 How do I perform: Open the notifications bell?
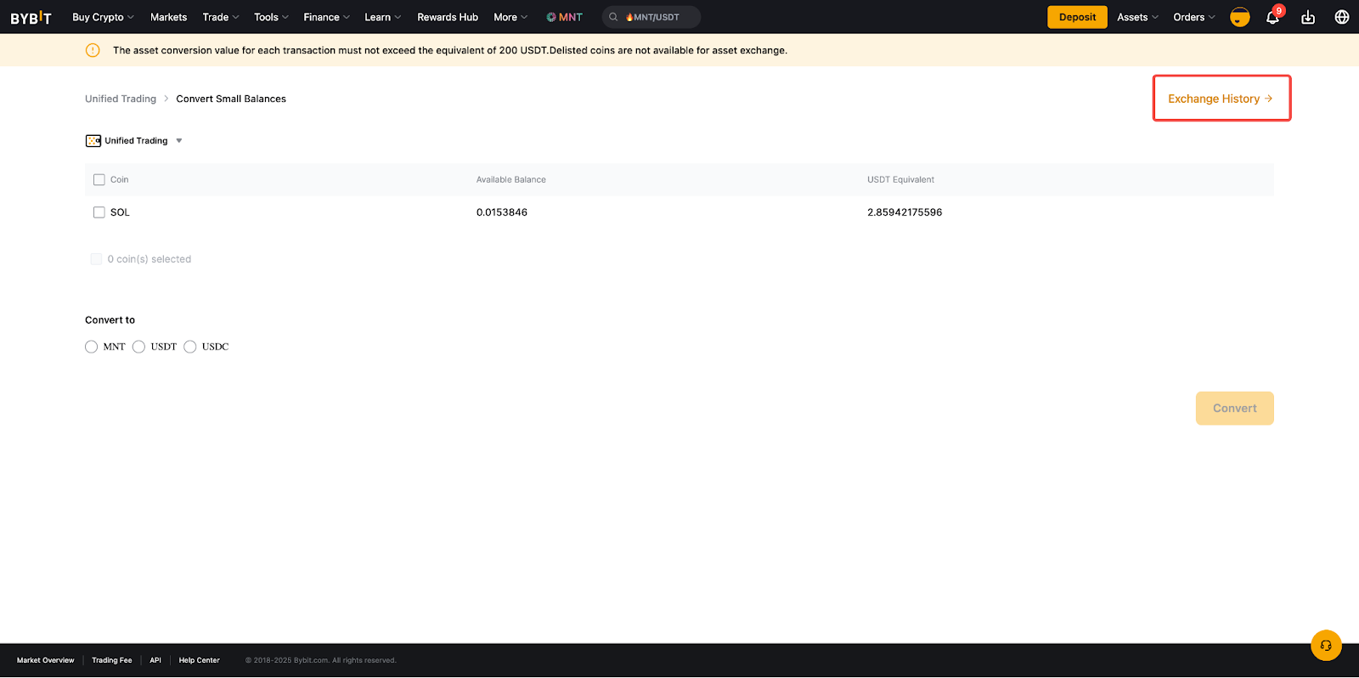click(x=1272, y=18)
